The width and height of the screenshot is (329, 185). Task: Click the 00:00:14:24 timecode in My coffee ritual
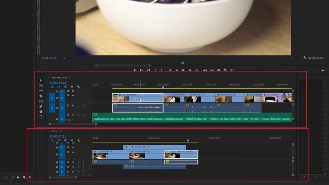(x=58, y=83)
